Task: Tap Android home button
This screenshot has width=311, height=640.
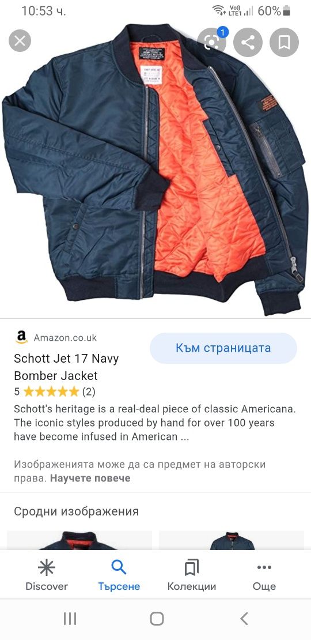Action: tap(157, 619)
